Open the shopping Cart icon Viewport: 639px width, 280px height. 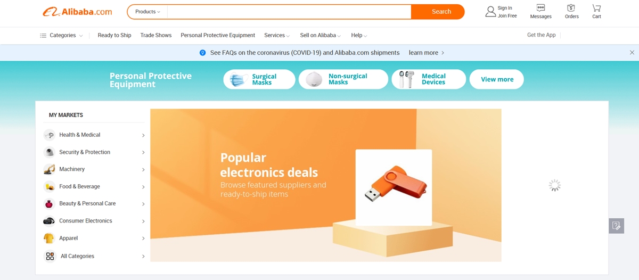(596, 8)
